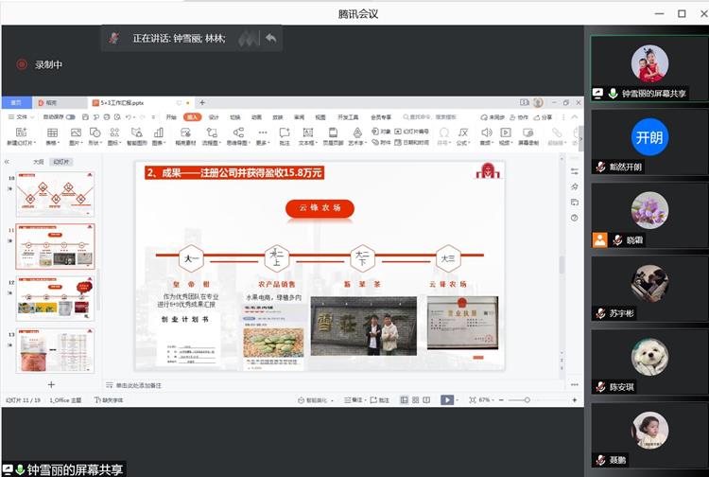Start slideshow with status bar play button

coord(446,400)
